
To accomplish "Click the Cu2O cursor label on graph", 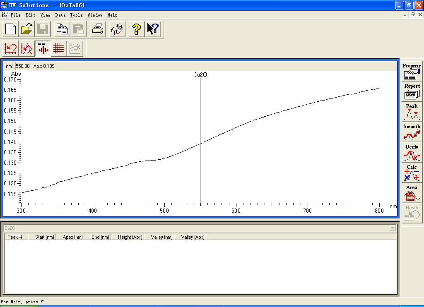I will [200, 74].
